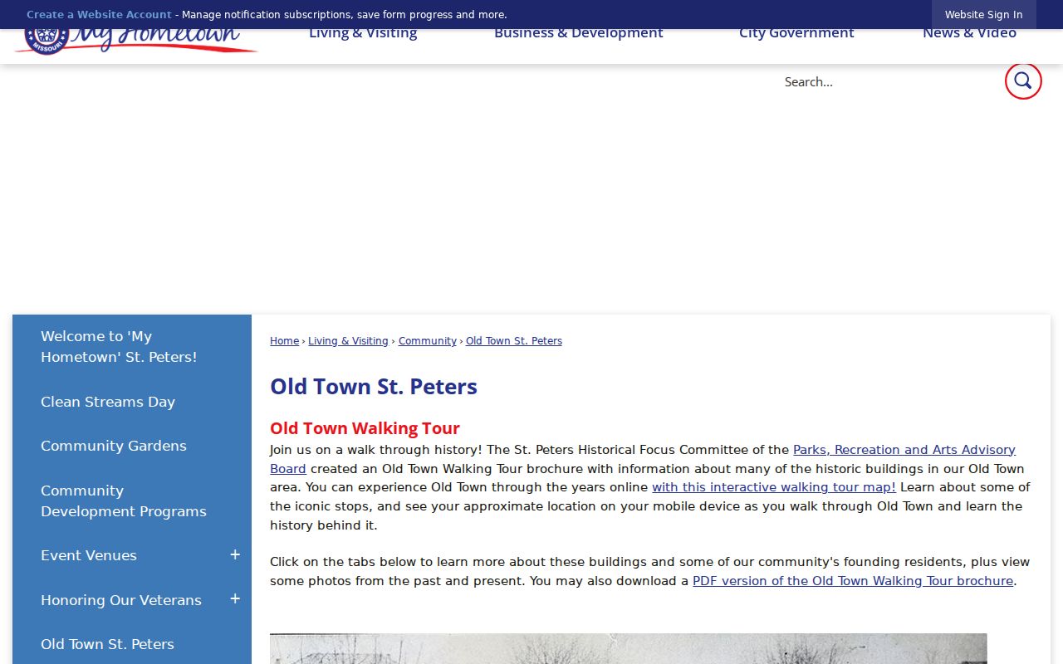Screen dimensions: 1063x664
Task: Click the search magnifier icon
Action: (x=1023, y=81)
